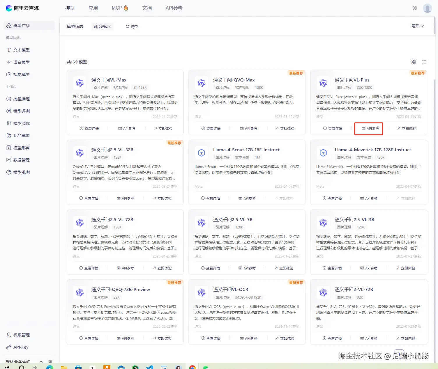Click 立即体验 for 通义千问-QVQ-Max
The image size is (438, 369).
285,128
